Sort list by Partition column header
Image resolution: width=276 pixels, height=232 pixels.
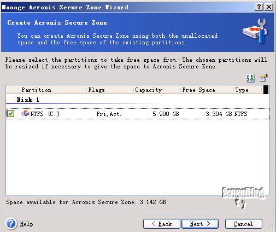pyautogui.click(x=53, y=90)
